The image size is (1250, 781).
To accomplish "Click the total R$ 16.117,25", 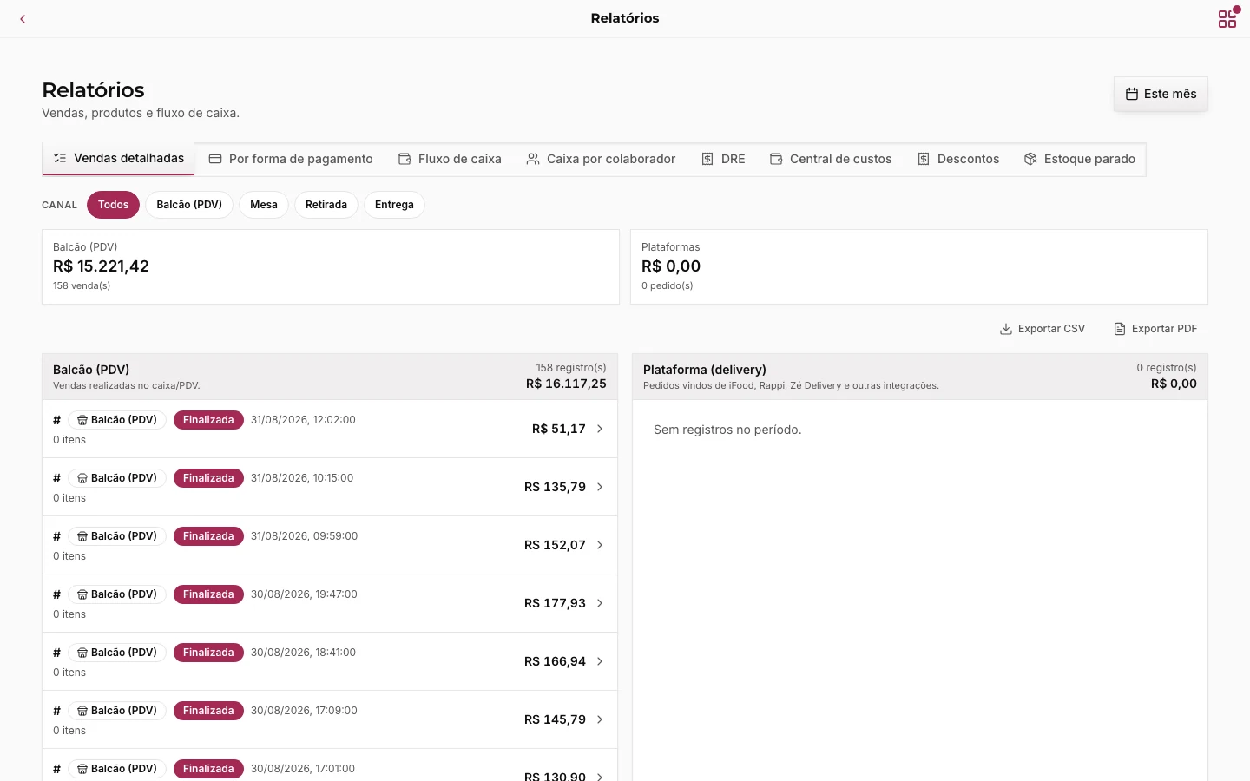I will click(566, 384).
